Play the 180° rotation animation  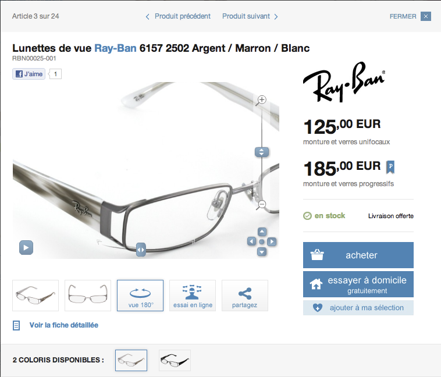click(x=26, y=248)
